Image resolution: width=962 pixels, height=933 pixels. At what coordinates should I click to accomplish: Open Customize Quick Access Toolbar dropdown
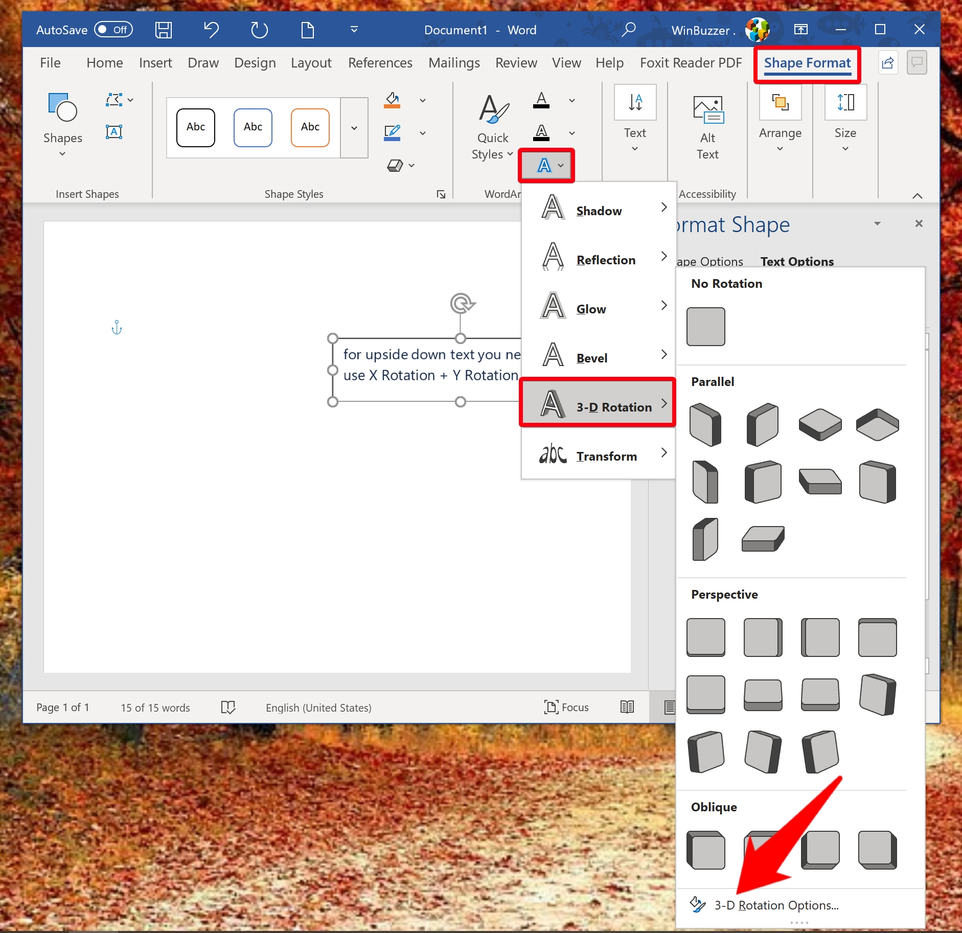coord(354,30)
